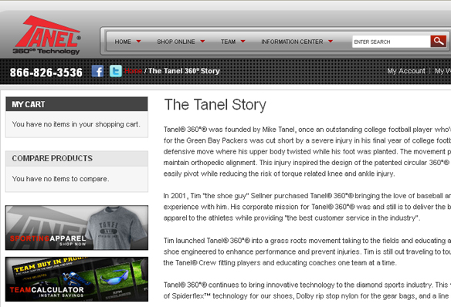
Task: Expand the Home menu arrow
Action: (139, 42)
